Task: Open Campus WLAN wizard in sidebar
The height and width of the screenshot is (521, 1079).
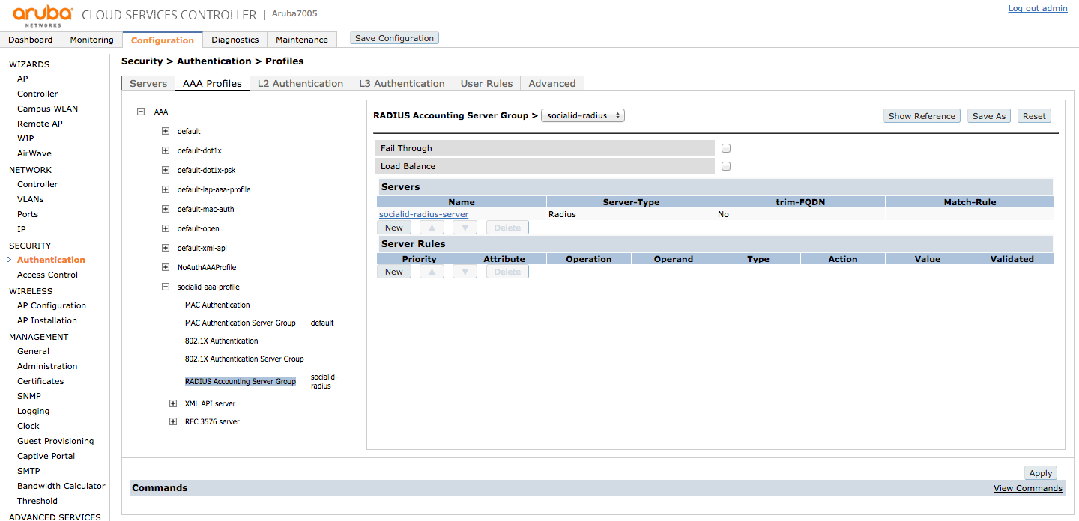Action: 48,109
